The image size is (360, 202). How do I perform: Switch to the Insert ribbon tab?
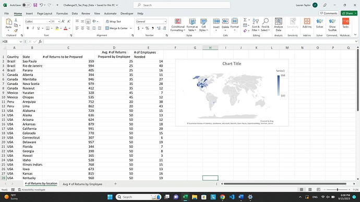(29, 14)
